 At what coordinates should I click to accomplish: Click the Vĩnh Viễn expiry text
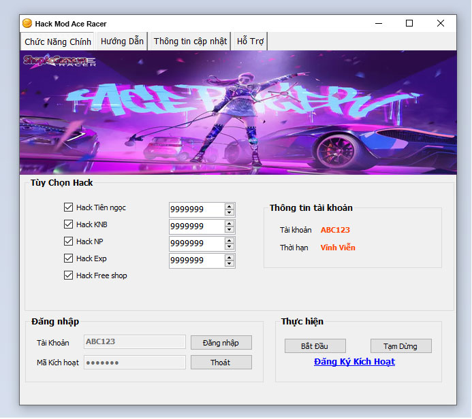click(x=338, y=248)
